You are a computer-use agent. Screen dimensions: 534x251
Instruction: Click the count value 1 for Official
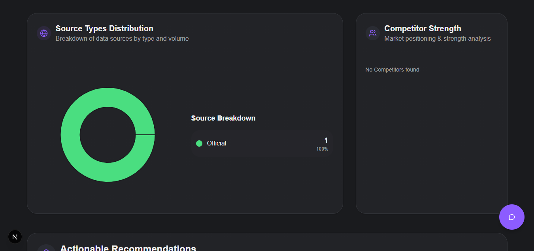coord(326,140)
